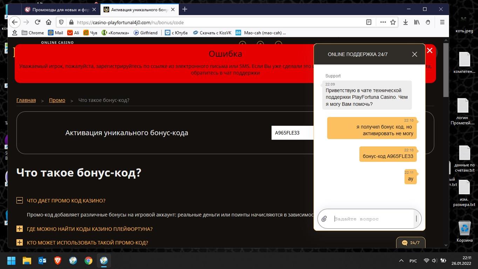Open a new tab with plus button

click(185, 9)
